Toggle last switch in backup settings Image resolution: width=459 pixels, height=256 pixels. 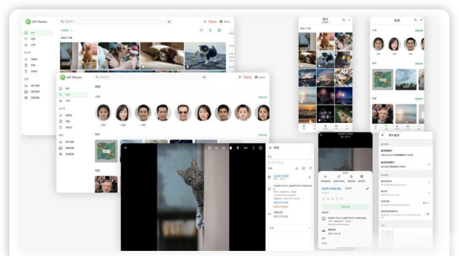[427, 214]
